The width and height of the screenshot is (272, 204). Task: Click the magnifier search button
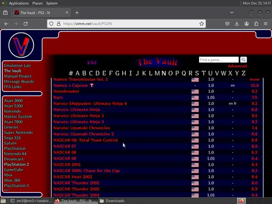point(243,60)
